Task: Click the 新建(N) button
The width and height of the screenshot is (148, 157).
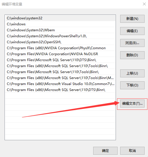Action: coord(132,19)
